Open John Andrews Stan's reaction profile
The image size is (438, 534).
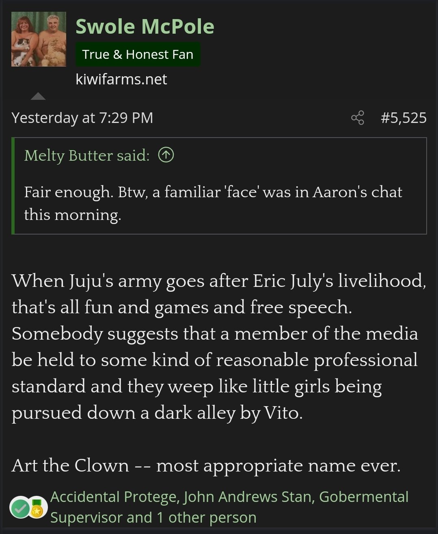click(249, 497)
